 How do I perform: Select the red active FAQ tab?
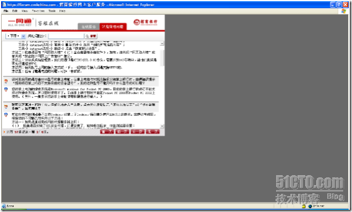click(x=113, y=27)
